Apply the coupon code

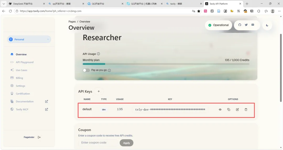(x=127, y=143)
